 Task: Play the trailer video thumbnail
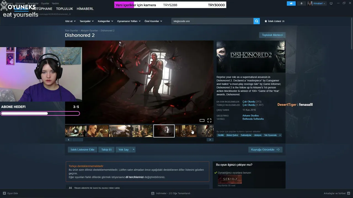click(x=76, y=131)
